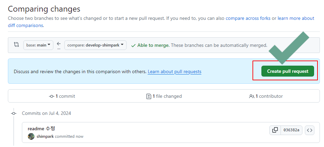Screen dimensions: 324x147
Task: Open the 1 file changed tab
Action: click(164, 96)
